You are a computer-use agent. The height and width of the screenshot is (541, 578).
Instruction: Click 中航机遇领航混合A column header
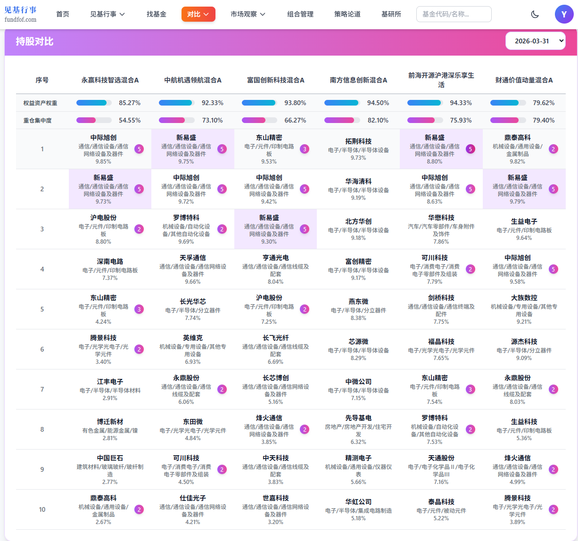click(x=193, y=80)
